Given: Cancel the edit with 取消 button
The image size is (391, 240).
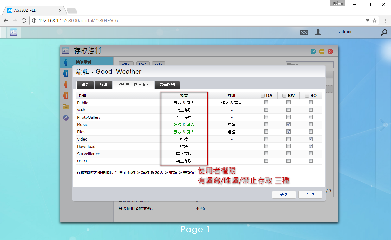Looking at the screenshot, I should point(311,194).
